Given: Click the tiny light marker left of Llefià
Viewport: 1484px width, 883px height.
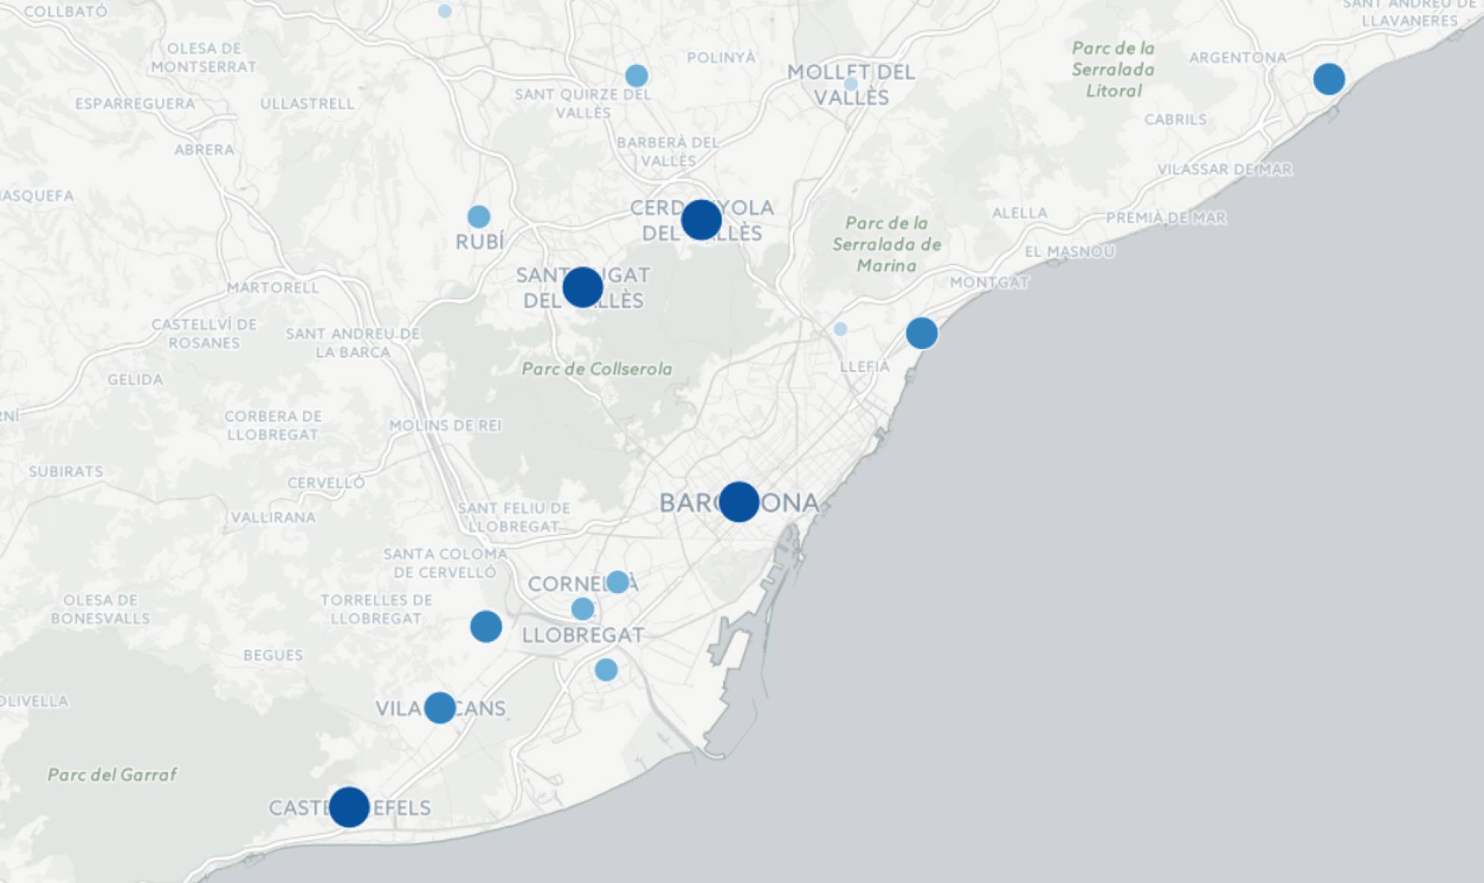Looking at the screenshot, I should 839,329.
